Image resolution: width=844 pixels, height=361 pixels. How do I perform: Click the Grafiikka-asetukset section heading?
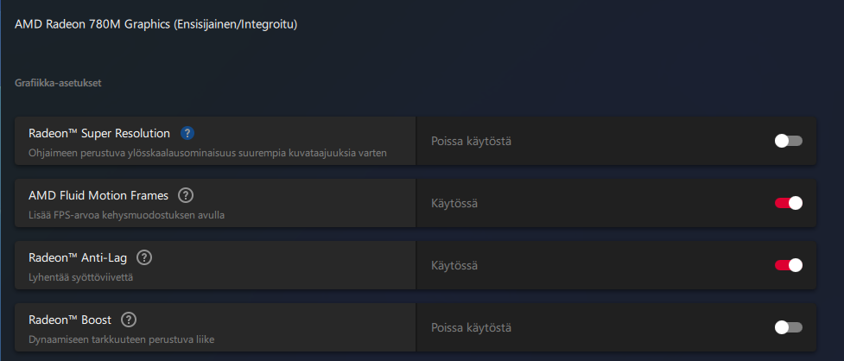(x=59, y=83)
